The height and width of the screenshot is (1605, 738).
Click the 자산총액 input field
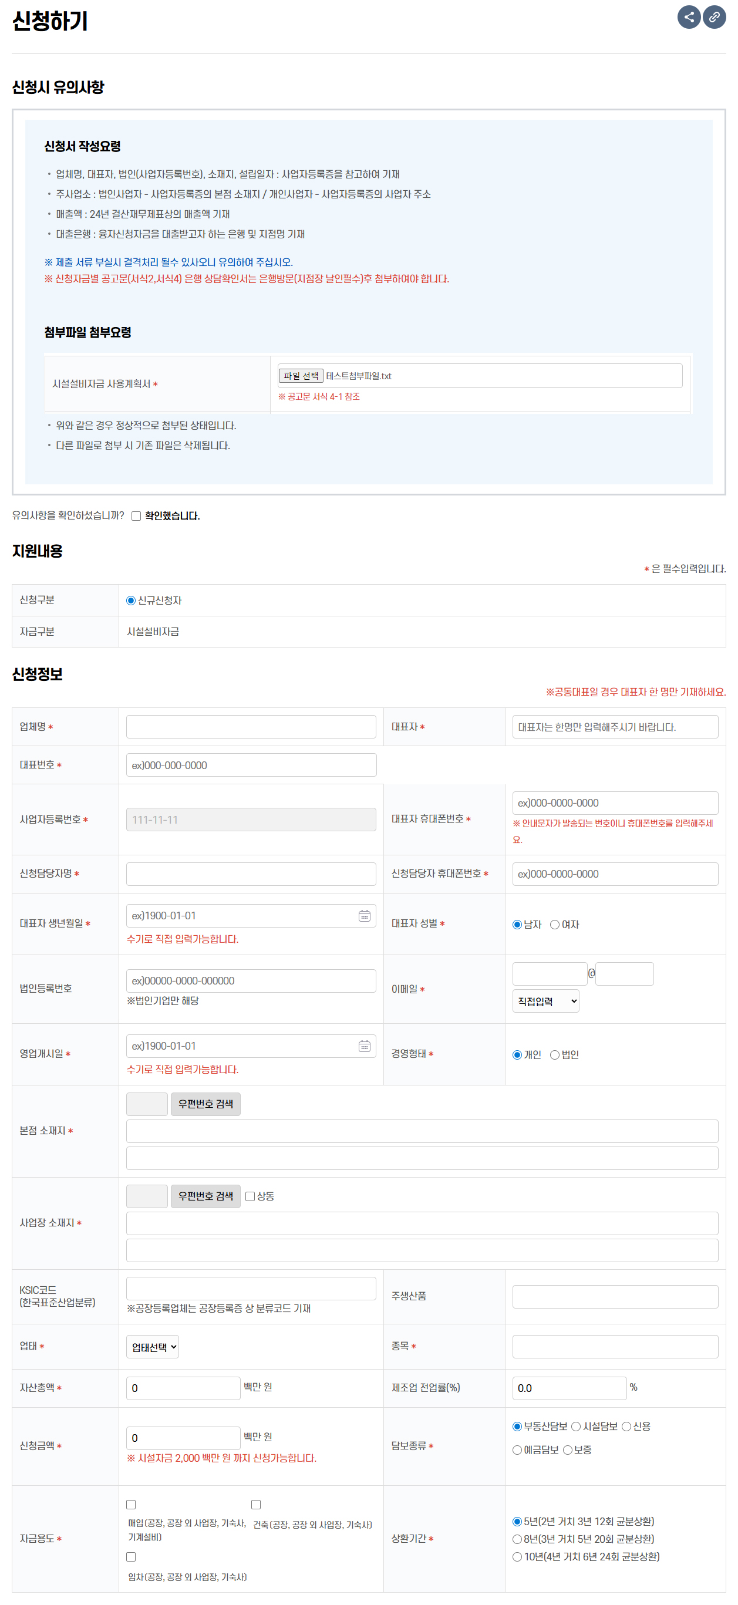tap(183, 1388)
